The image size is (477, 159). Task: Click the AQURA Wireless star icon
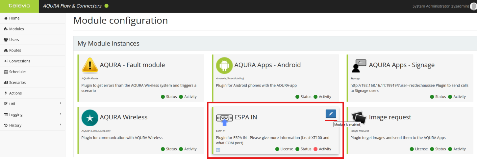(89, 117)
